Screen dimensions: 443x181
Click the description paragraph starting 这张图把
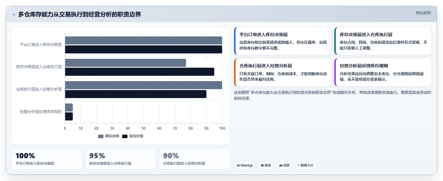tap(333, 95)
